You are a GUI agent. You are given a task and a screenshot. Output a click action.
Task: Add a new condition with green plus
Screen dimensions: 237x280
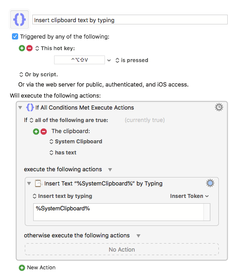click(36, 132)
